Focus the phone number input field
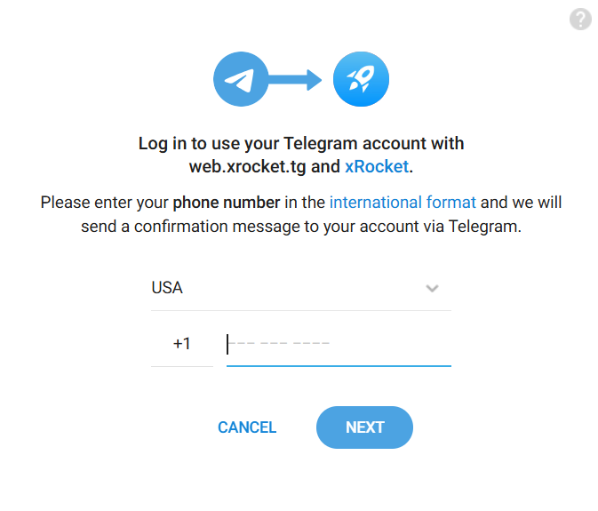Screen dimensions: 598x511 coord(338,343)
